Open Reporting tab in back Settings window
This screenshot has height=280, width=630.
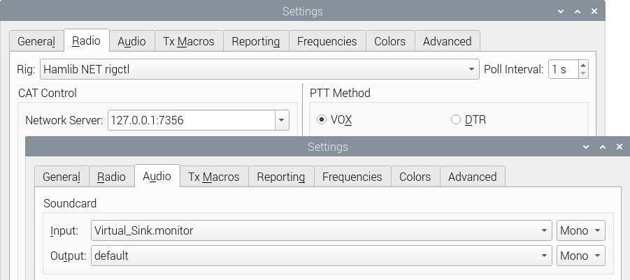[255, 41]
